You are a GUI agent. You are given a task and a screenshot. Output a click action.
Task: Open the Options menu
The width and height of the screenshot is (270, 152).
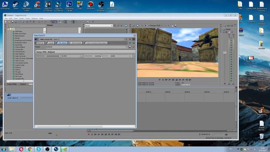[x=35, y=19]
